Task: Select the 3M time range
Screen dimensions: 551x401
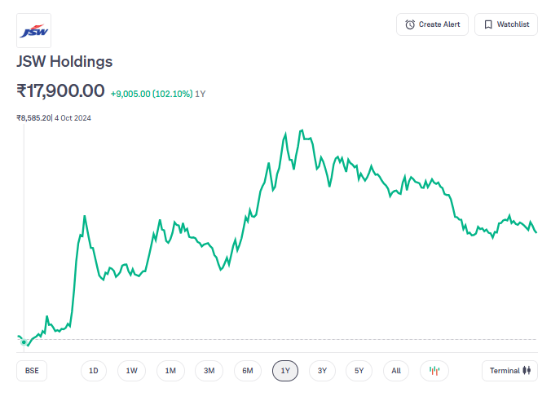Action: click(209, 371)
